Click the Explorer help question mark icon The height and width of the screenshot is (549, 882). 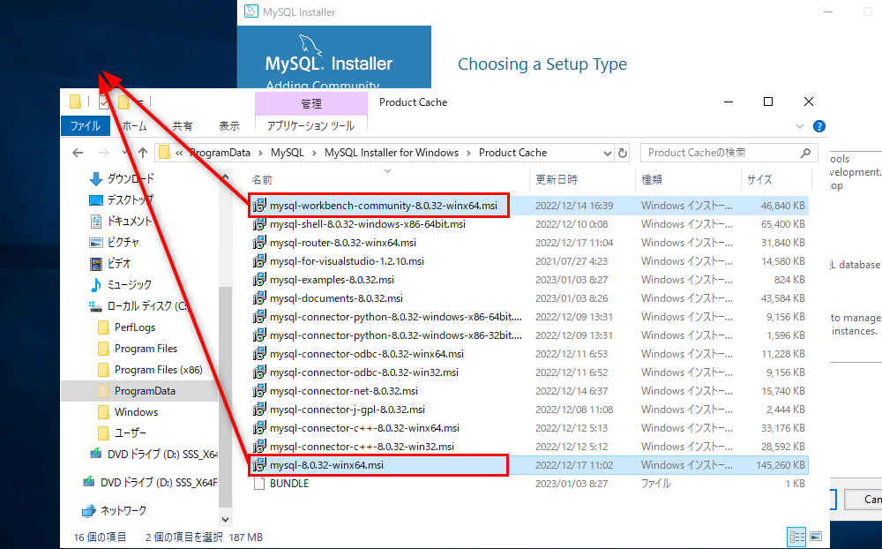pos(819,126)
